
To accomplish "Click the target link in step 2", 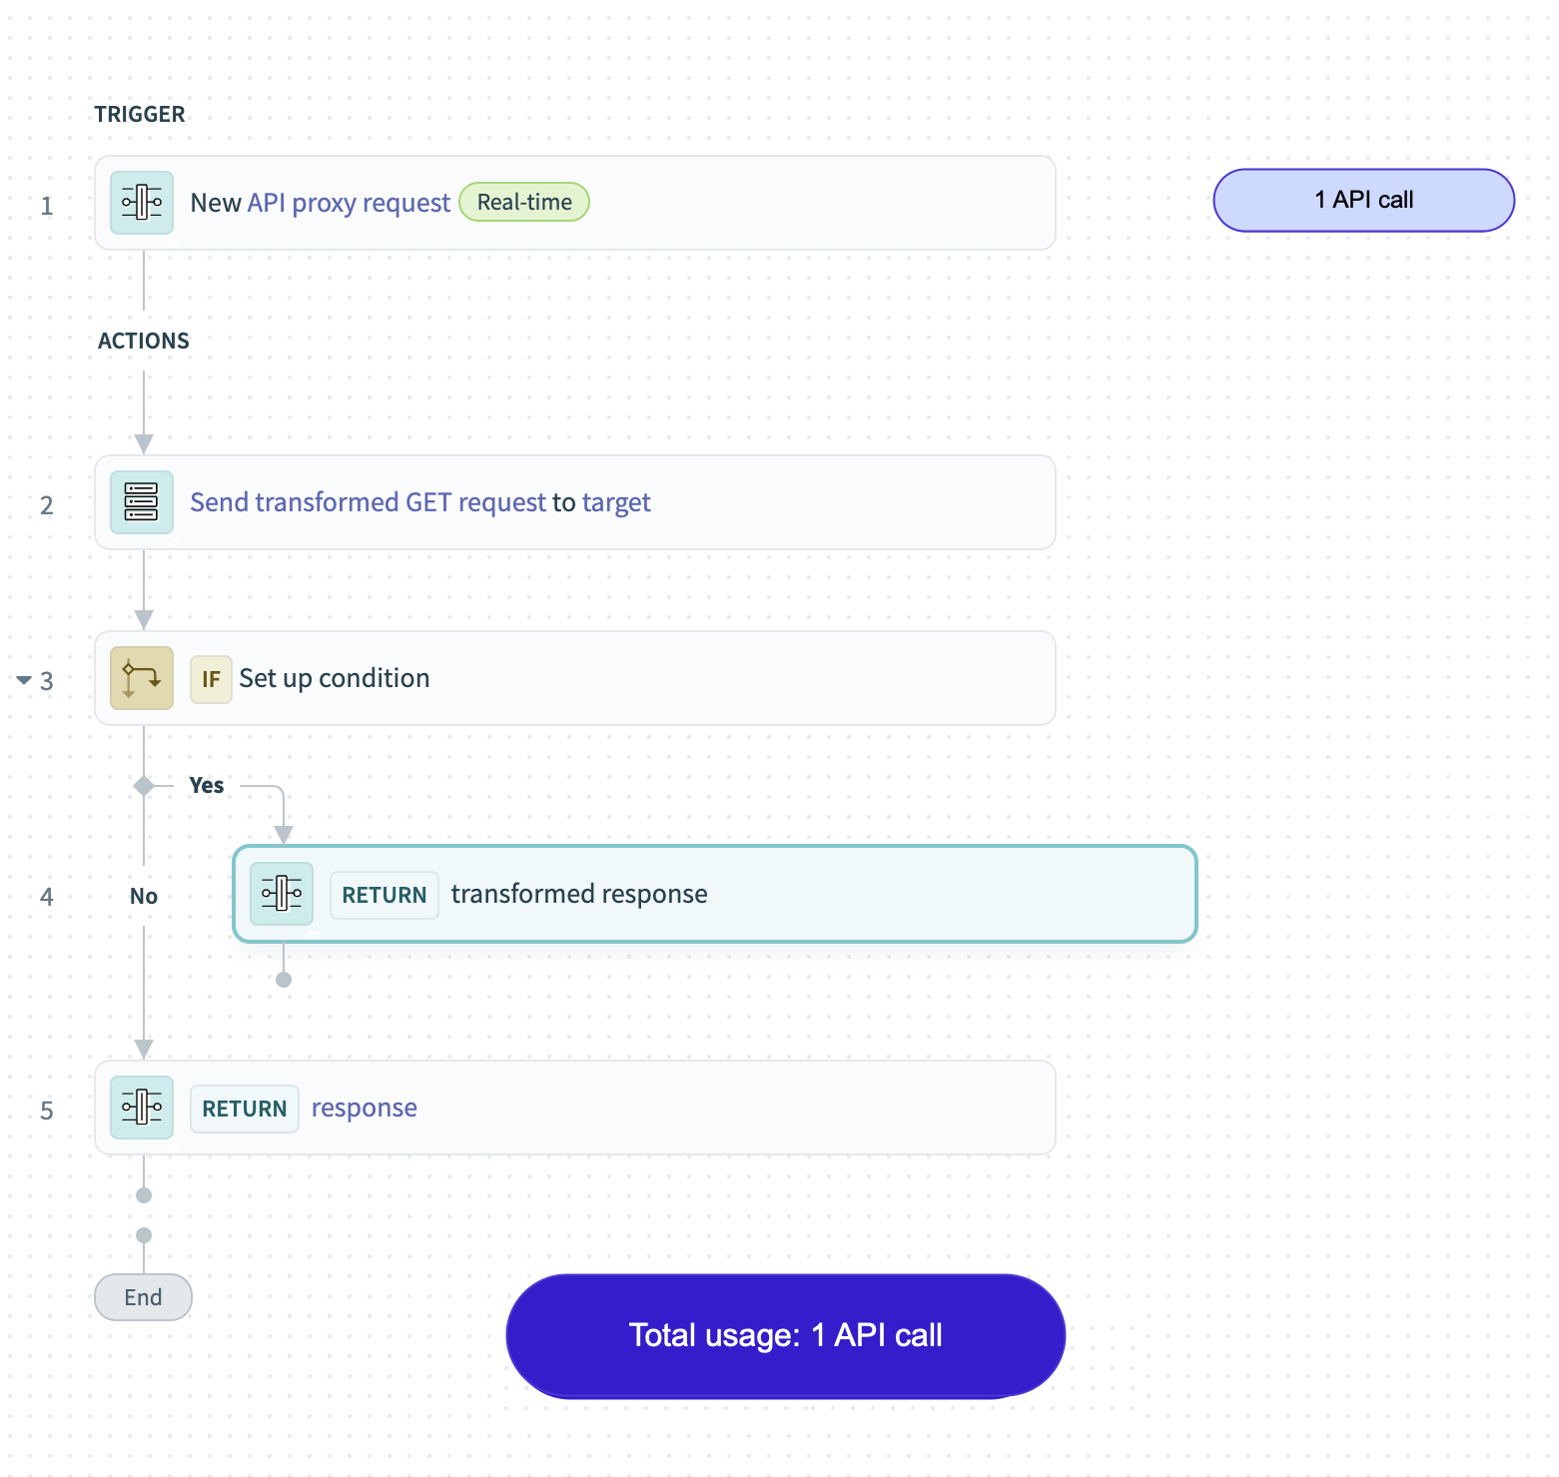I will tap(618, 502).
